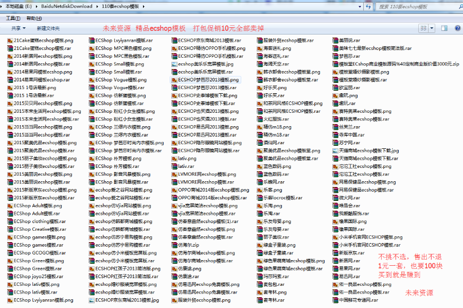The height and width of the screenshot is (308, 463).
Task: Select file 2015当当网ecshop模板.png
Action: point(40,127)
